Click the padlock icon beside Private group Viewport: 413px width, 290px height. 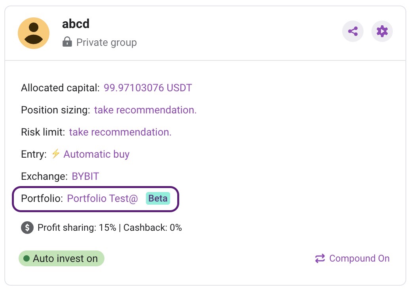67,42
